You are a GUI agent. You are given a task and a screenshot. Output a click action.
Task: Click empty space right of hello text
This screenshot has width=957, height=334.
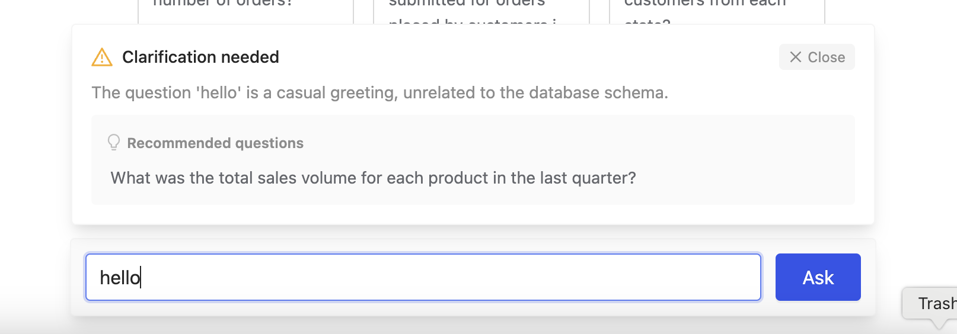pos(451,277)
